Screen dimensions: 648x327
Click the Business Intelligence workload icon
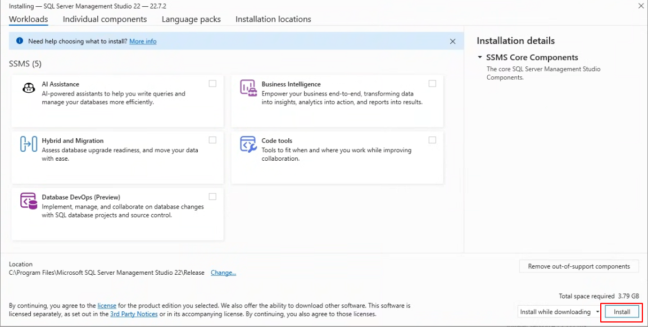(x=249, y=88)
